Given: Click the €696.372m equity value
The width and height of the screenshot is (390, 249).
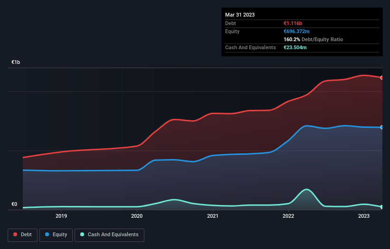Looking at the screenshot, I should pyautogui.click(x=296, y=31).
